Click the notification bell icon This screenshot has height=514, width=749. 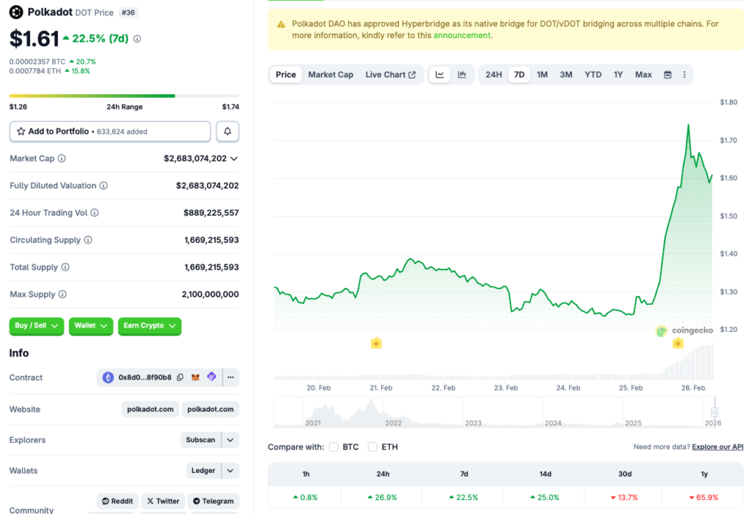pyautogui.click(x=227, y=131)
